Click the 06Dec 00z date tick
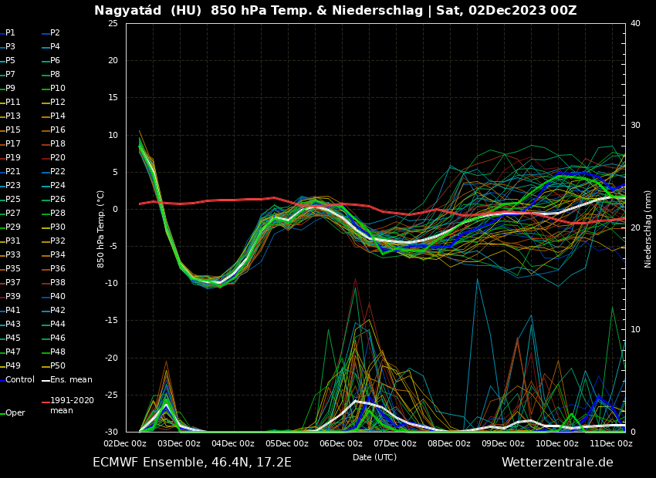 [341, 443]
